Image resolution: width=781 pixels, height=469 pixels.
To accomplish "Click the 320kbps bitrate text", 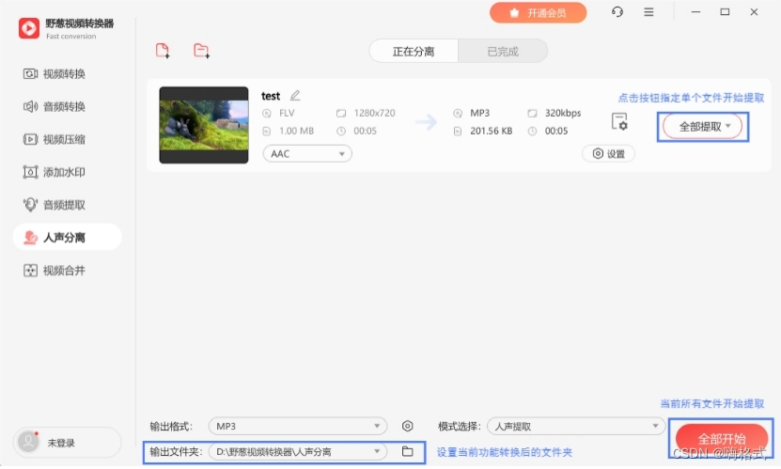I will [x=563, y=113].
